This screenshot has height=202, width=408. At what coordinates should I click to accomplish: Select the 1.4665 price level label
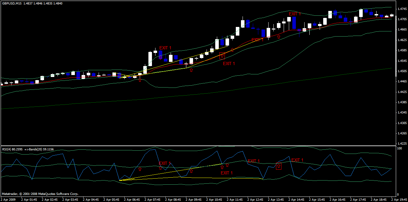tap(402, 29)
